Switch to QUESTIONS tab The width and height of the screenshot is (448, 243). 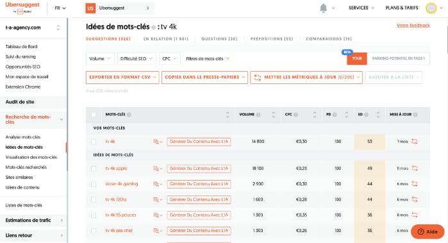click(x=219, y=39)
